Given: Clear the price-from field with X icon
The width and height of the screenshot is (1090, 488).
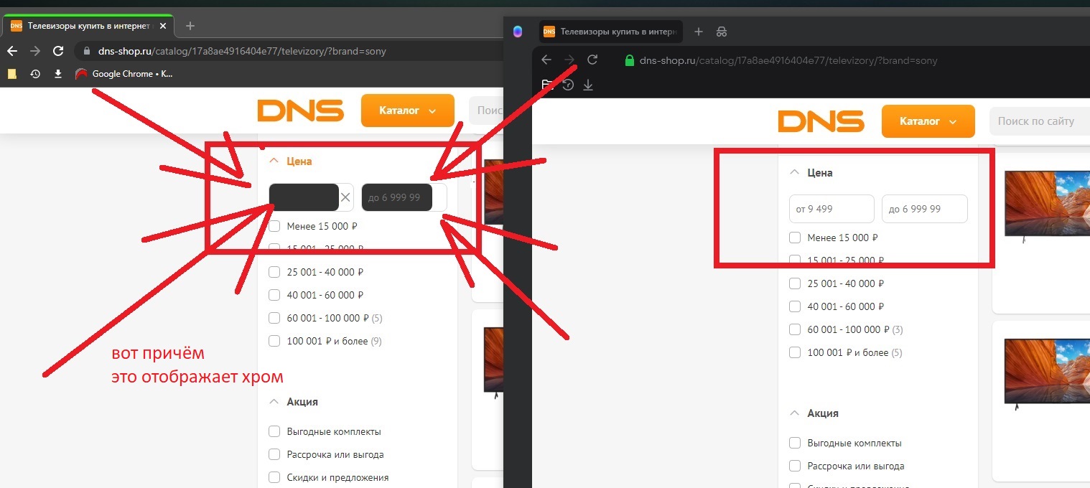Looking at the screenshot, I should tap(345, 197).
